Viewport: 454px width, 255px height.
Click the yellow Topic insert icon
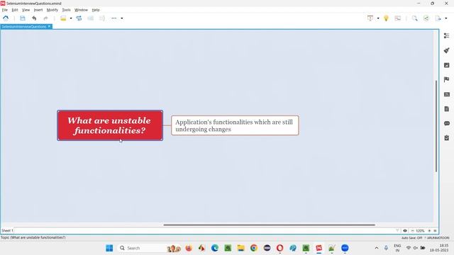point(63,18)
